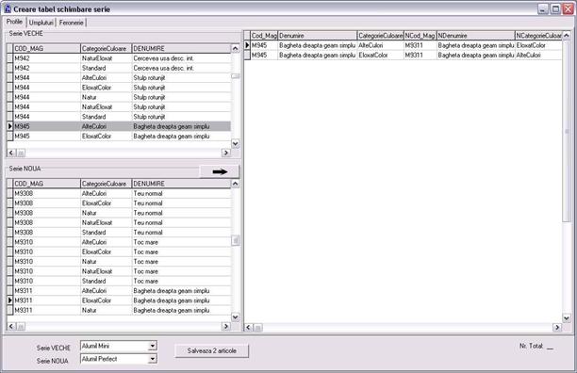Image resolution: width=577 pixels, height=373 pixels.
Task: Open the Serie VECHE Alumil Mini dropdown
Action: pyautogui.click(x=153, y=346)
